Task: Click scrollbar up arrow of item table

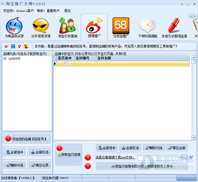Action: [193, 57]
